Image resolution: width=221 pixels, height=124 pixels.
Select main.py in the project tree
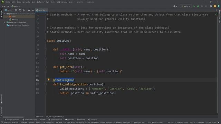click(14, 20)
